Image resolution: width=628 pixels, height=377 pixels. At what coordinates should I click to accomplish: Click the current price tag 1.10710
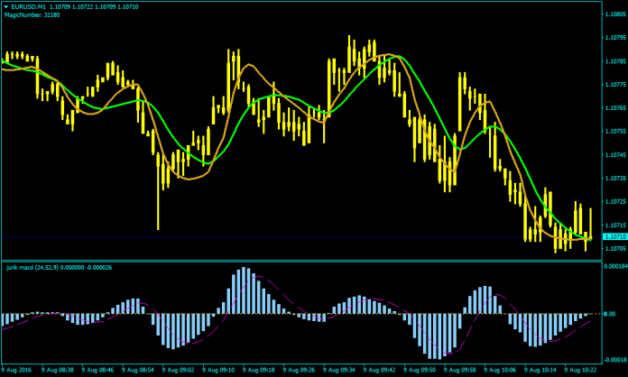[x=612, y=236]
